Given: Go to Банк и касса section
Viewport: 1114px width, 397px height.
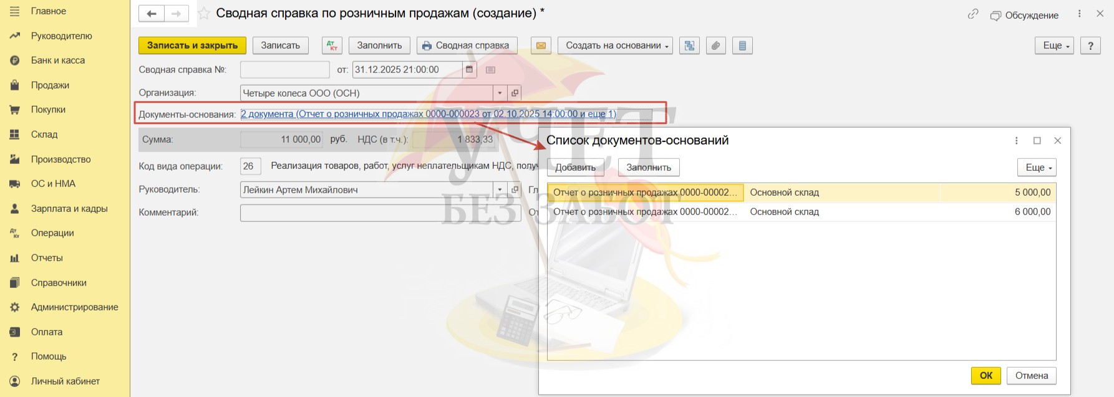Looking at the screenshot, I should click(57, 60).
